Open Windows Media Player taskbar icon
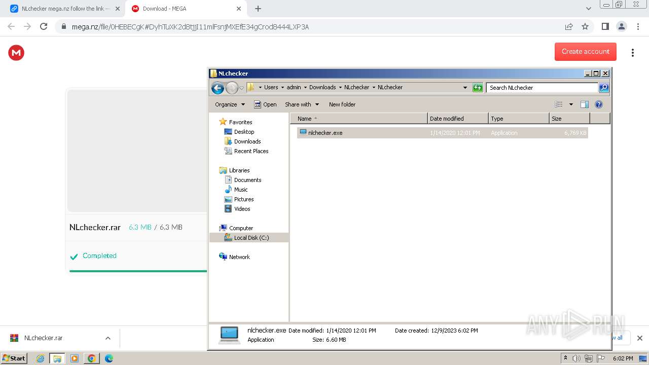649x365 pixels. 75,358
